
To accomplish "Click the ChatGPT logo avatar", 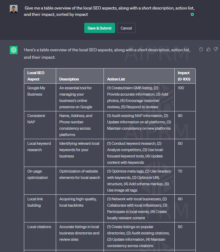I will click(14, 50).
